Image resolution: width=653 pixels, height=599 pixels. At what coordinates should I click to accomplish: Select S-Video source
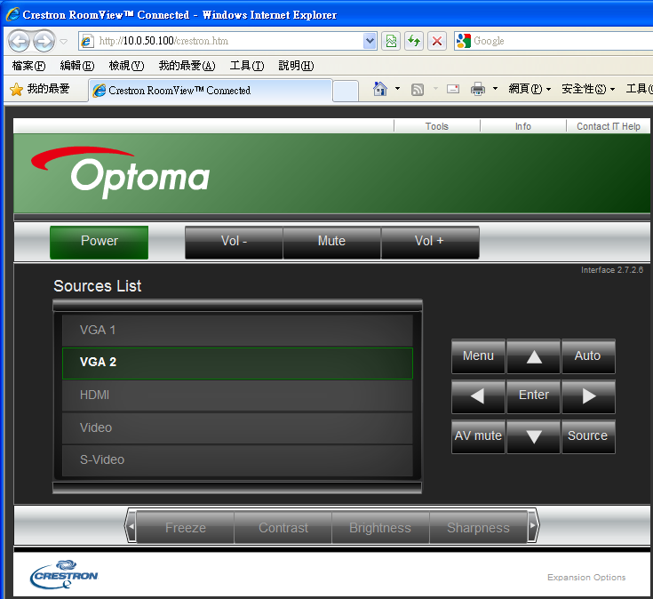tap(237, 460)
